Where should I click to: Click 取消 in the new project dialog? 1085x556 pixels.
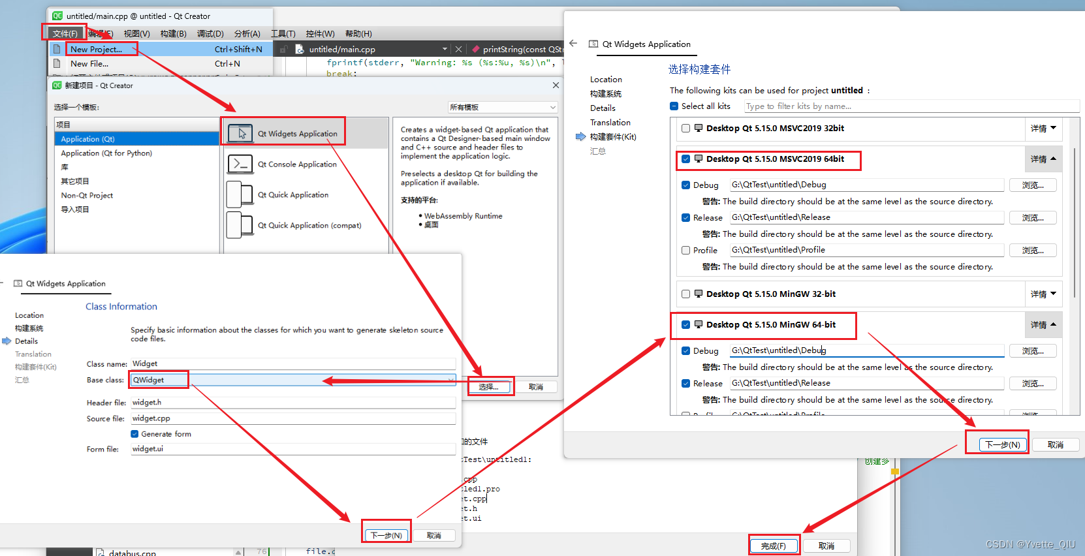pyautogui.click(x=536, y=387)
